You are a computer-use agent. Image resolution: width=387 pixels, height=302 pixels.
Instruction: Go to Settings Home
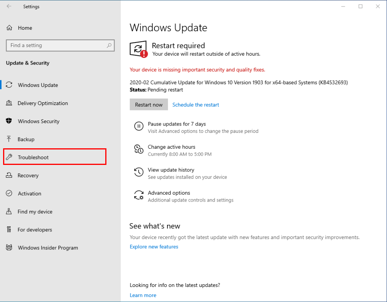[x=25, y=28]
